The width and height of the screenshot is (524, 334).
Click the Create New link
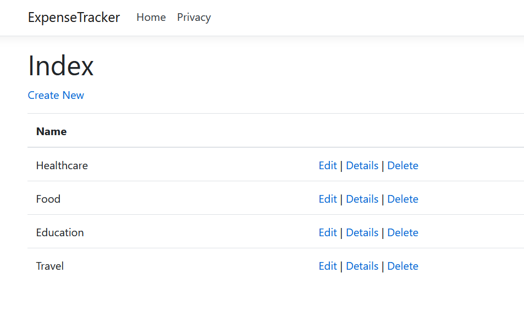point(56,96)
